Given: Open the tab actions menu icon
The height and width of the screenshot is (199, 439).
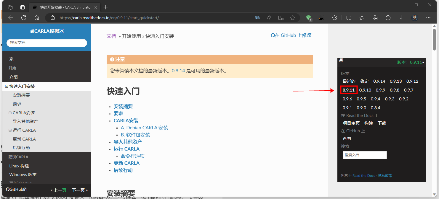Looking at the screenshot, I should [23, 7].
